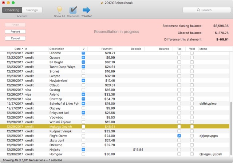The width and height of the screenshot is (233, 163).
Task: Click the Reconcile checkmark icon
Action: point(73,10)
